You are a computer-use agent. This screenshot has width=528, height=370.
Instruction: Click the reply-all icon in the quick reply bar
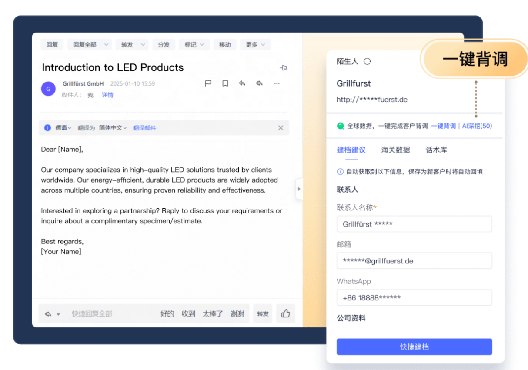(48, 314)
